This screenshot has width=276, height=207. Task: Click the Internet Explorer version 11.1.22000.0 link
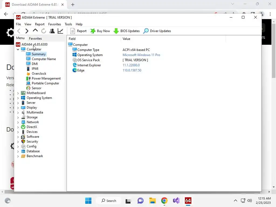131,65
